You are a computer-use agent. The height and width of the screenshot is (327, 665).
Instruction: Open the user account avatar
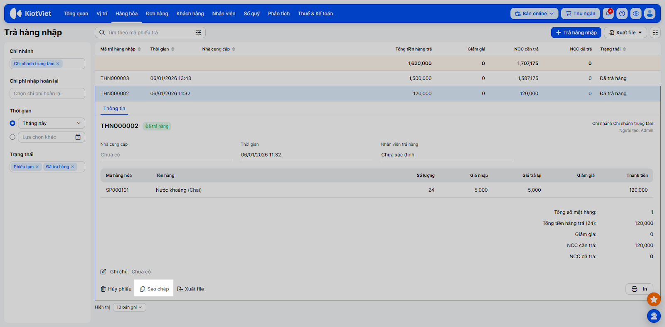(650, 14)
